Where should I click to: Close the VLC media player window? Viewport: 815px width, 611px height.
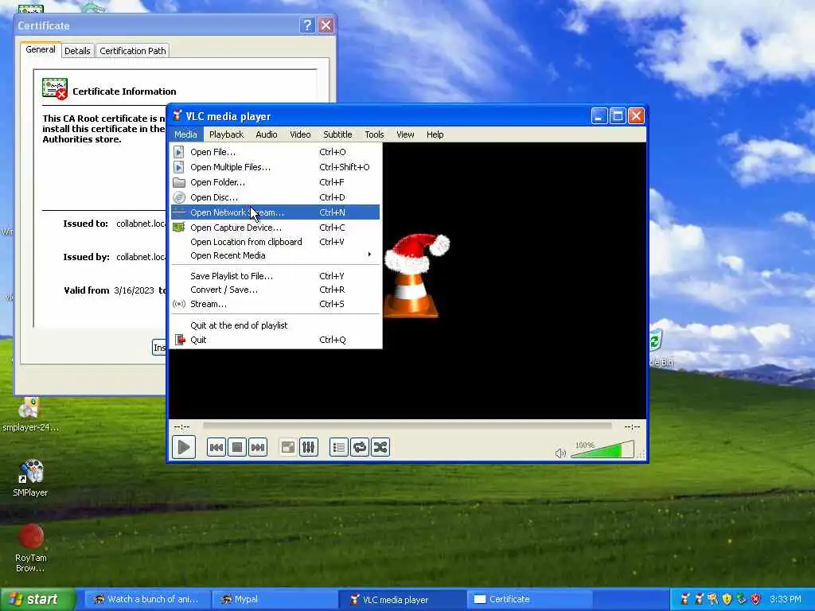click(636, 116)
